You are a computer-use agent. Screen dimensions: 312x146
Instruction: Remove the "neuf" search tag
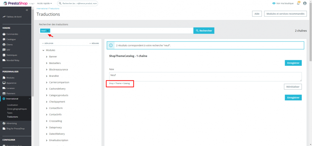pyautogui.click(x=48, y=31)
